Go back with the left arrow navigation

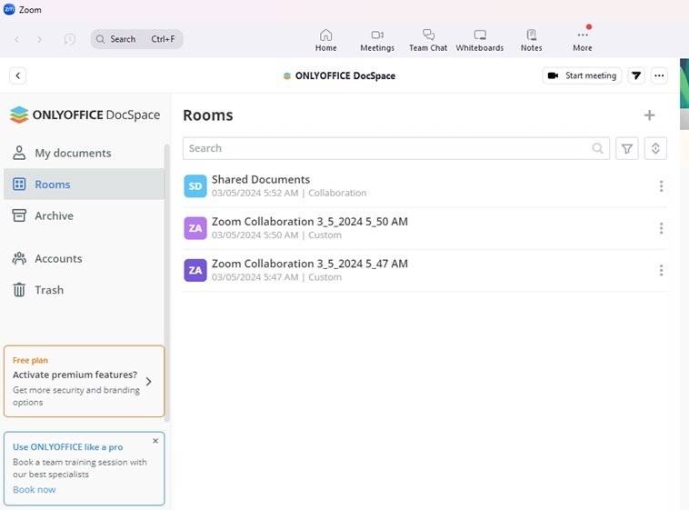[x=16, y=39]
